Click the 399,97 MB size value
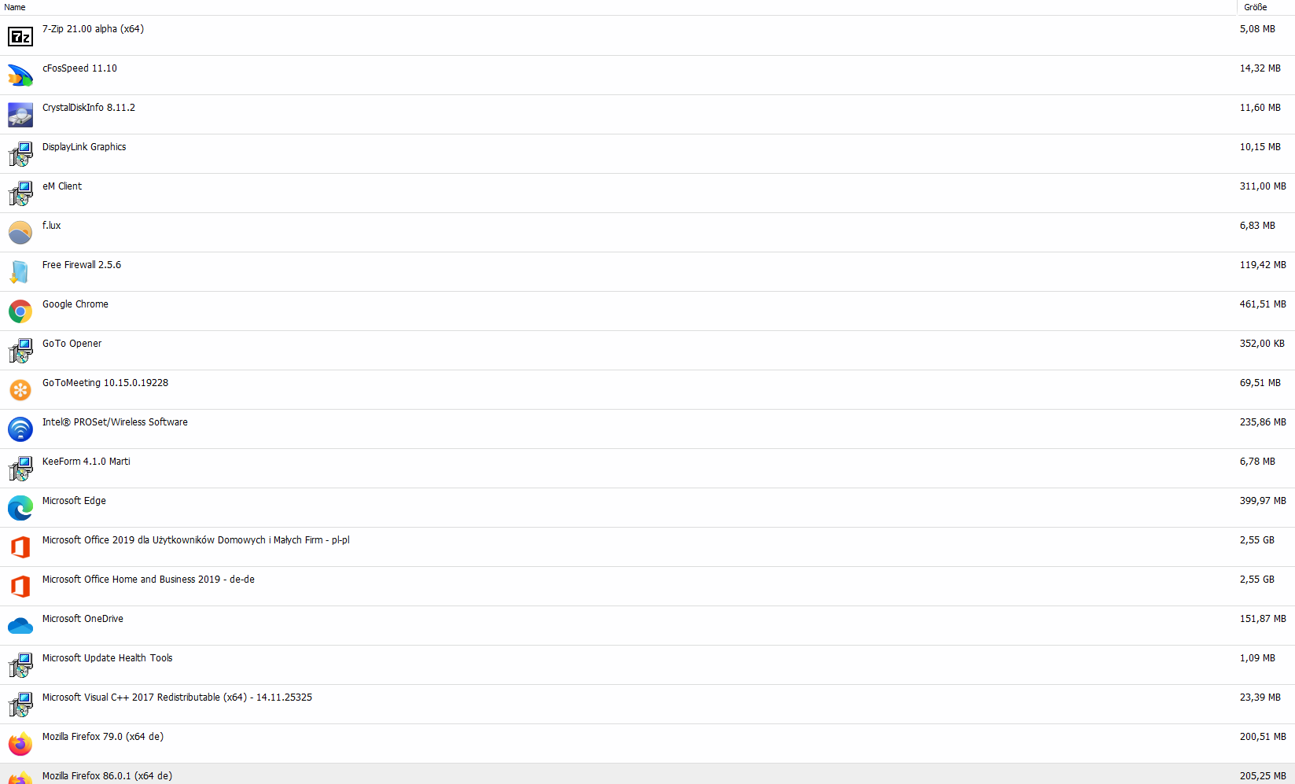Image resolution: width=1295 pixels, height=784 pixels. (1263, 501)
